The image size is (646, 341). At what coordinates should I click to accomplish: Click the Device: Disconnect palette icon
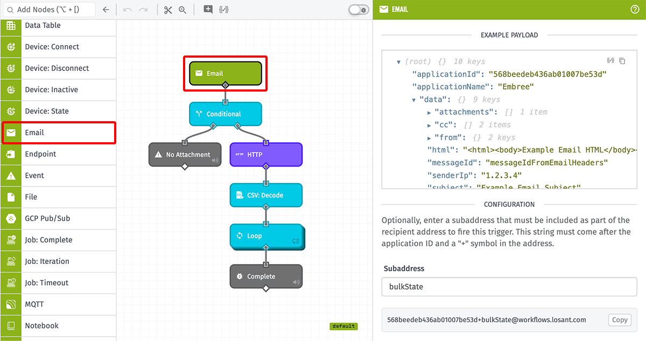pyautogui.click(x=11, y=68)
